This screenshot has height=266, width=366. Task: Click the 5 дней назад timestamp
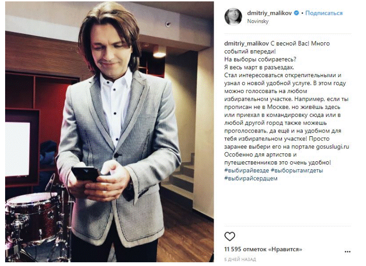click(x=240, y=259)
